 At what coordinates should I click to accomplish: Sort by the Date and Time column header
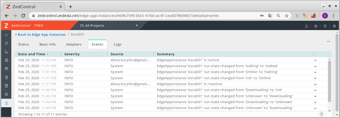32,54
